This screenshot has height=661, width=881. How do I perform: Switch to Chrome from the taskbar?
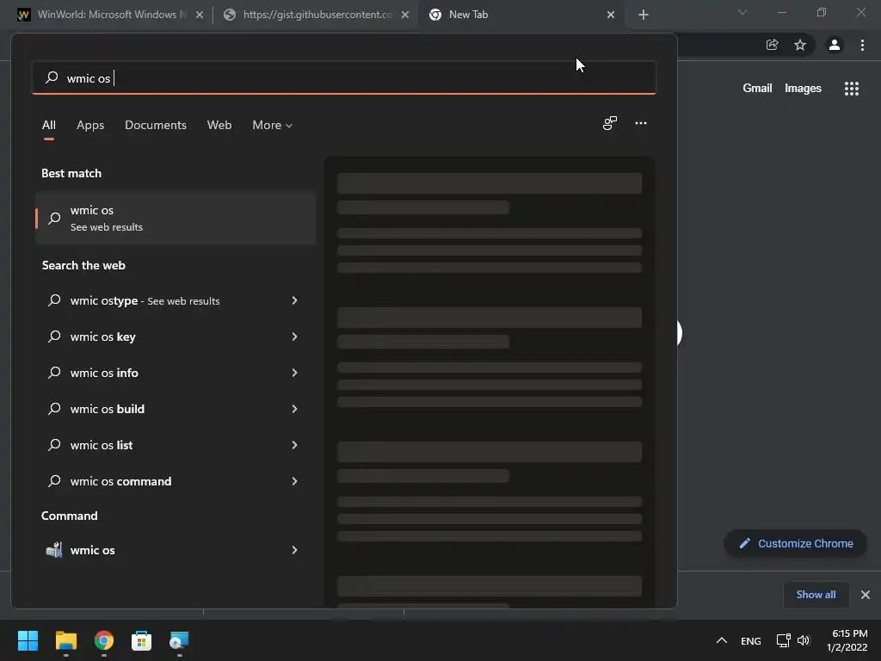coord(104,640)
